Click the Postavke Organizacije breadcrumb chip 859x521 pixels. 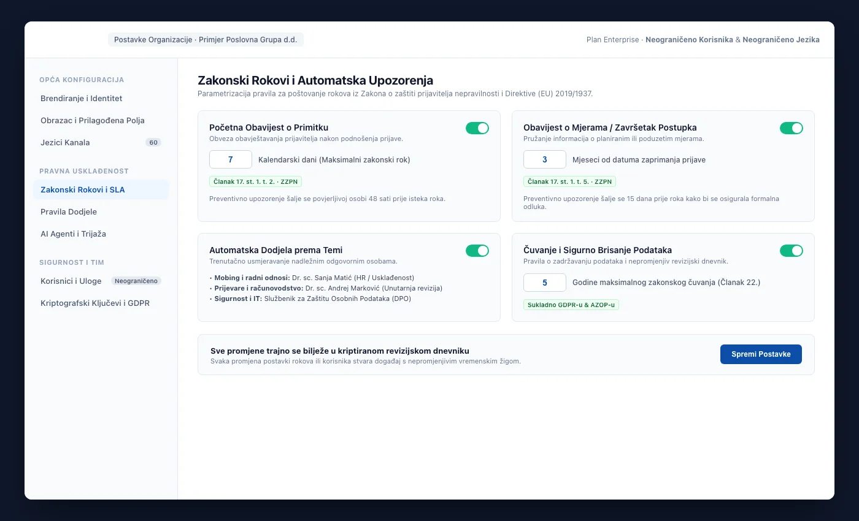click(206, 40)
